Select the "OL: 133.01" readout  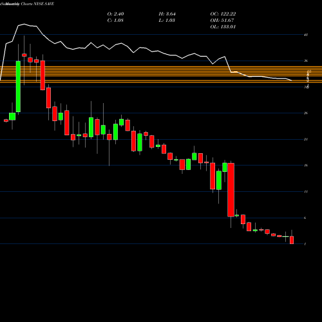pos(223,27)
